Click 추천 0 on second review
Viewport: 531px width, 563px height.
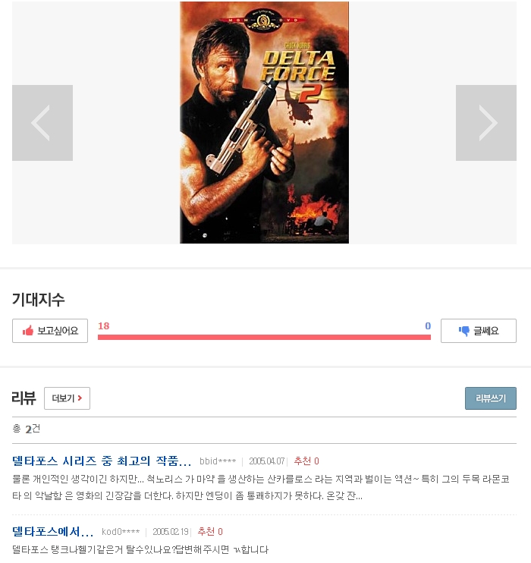tap(210, 532)
